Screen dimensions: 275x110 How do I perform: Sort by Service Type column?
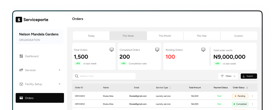[x=170, y=88]
